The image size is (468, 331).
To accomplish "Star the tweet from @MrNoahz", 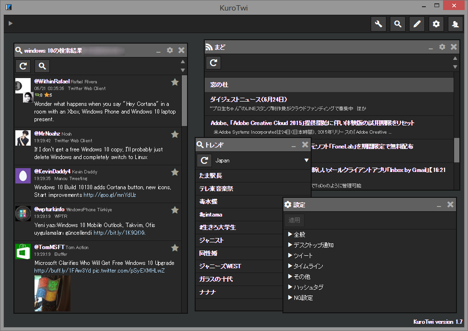I will click(175, 134).
